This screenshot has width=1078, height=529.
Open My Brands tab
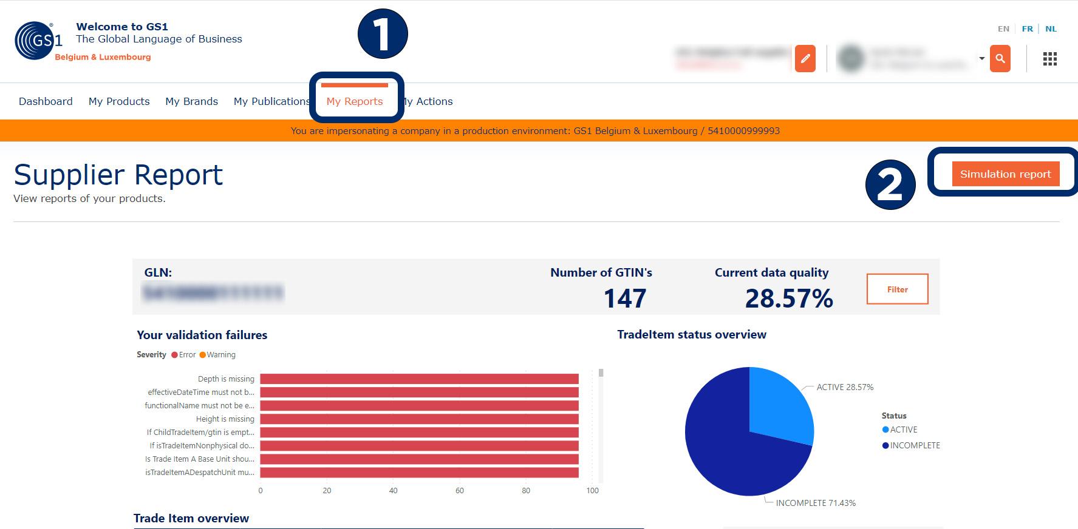click(x=191, y=101)
